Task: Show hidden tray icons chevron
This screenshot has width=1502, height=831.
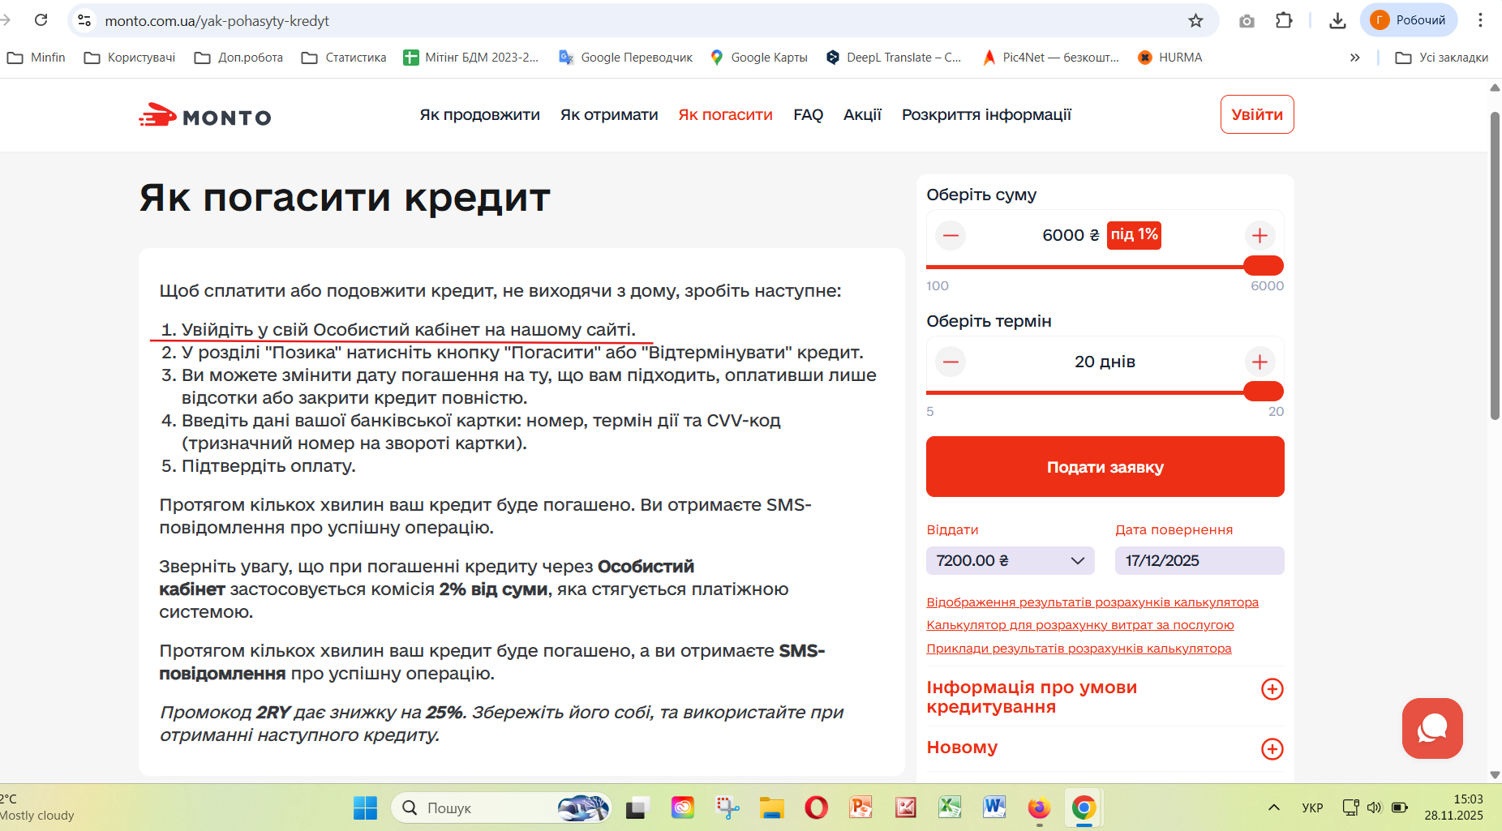Action: [x=1273, y=807]
